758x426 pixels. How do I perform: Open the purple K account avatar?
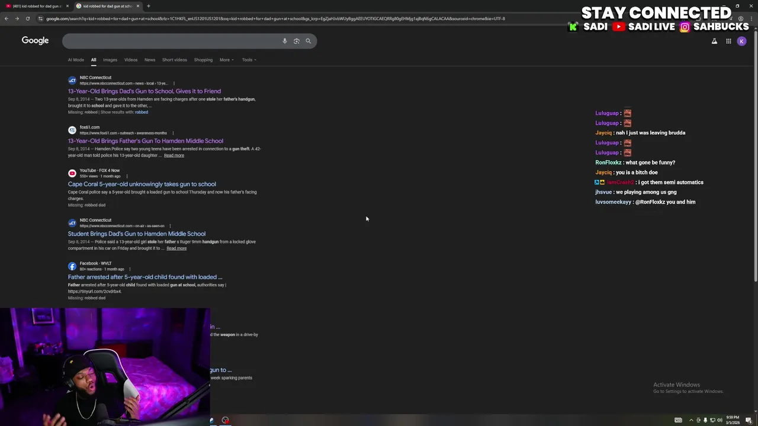click(741, 41)
